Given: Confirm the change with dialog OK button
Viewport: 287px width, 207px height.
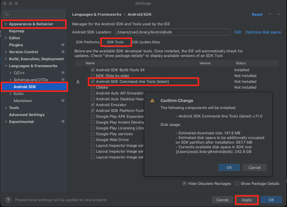Looking at the screenshot, I should pyautogui.click(x=229, y=167).
